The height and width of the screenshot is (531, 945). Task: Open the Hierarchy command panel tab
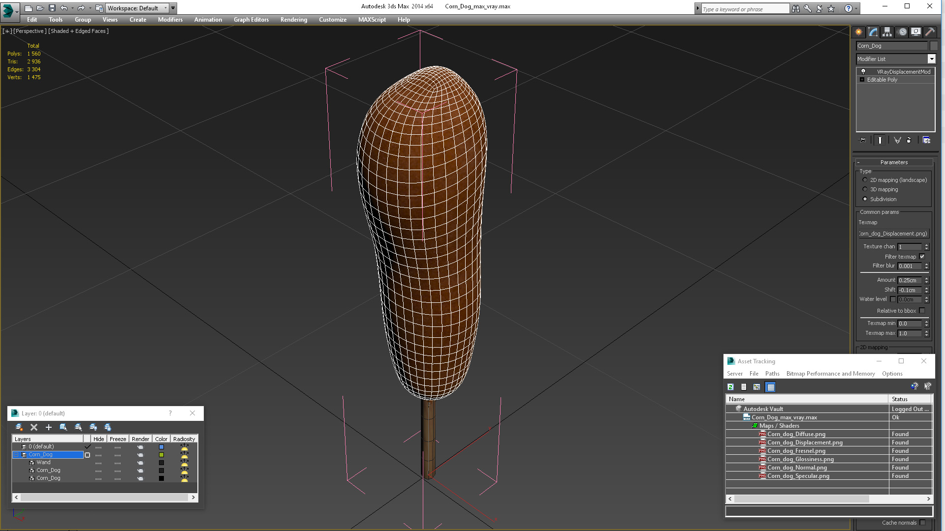coord(887,32)
